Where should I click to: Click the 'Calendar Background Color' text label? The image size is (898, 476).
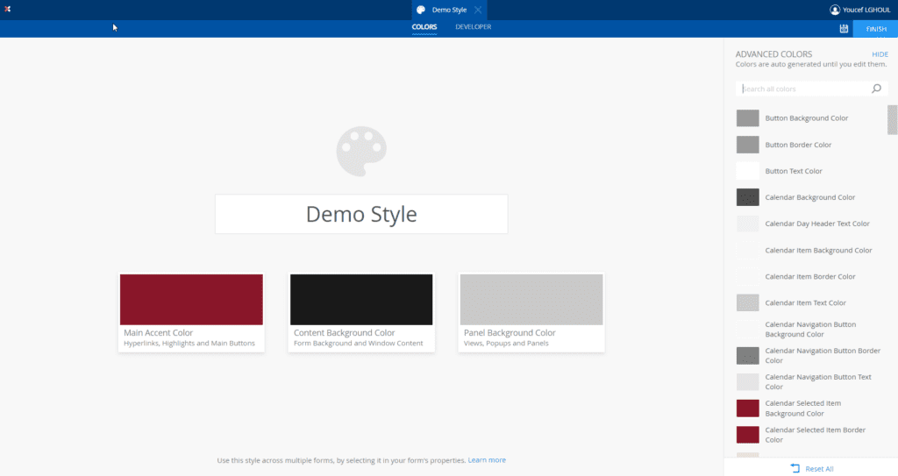[x=809, y=197]
